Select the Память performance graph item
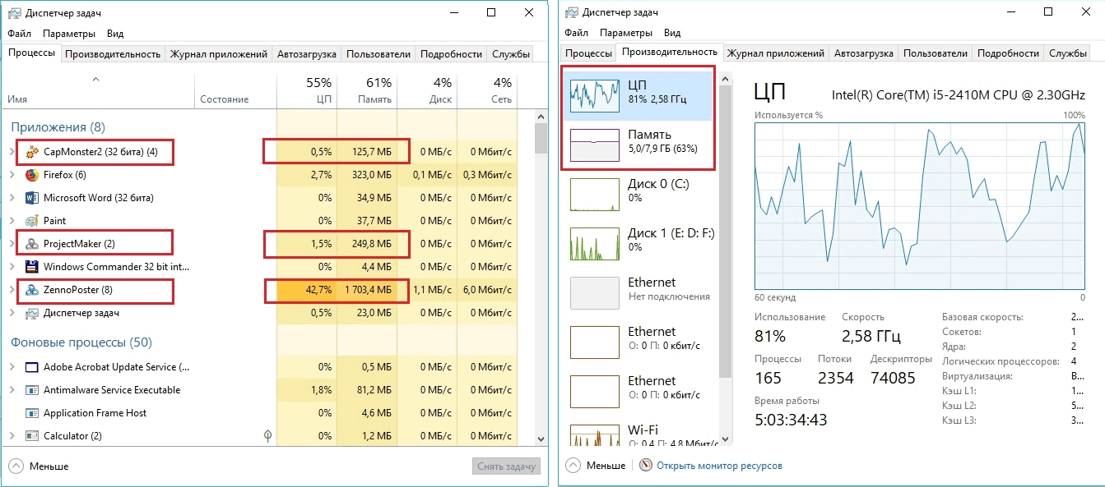Viewport: 1105px width, 487px height. pos(638,145)
